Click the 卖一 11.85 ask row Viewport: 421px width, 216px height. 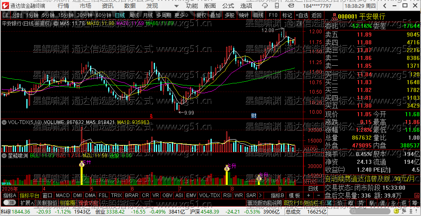tap(372, 66)
